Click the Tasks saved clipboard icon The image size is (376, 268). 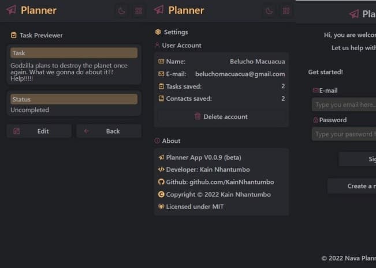click(161, 86)
